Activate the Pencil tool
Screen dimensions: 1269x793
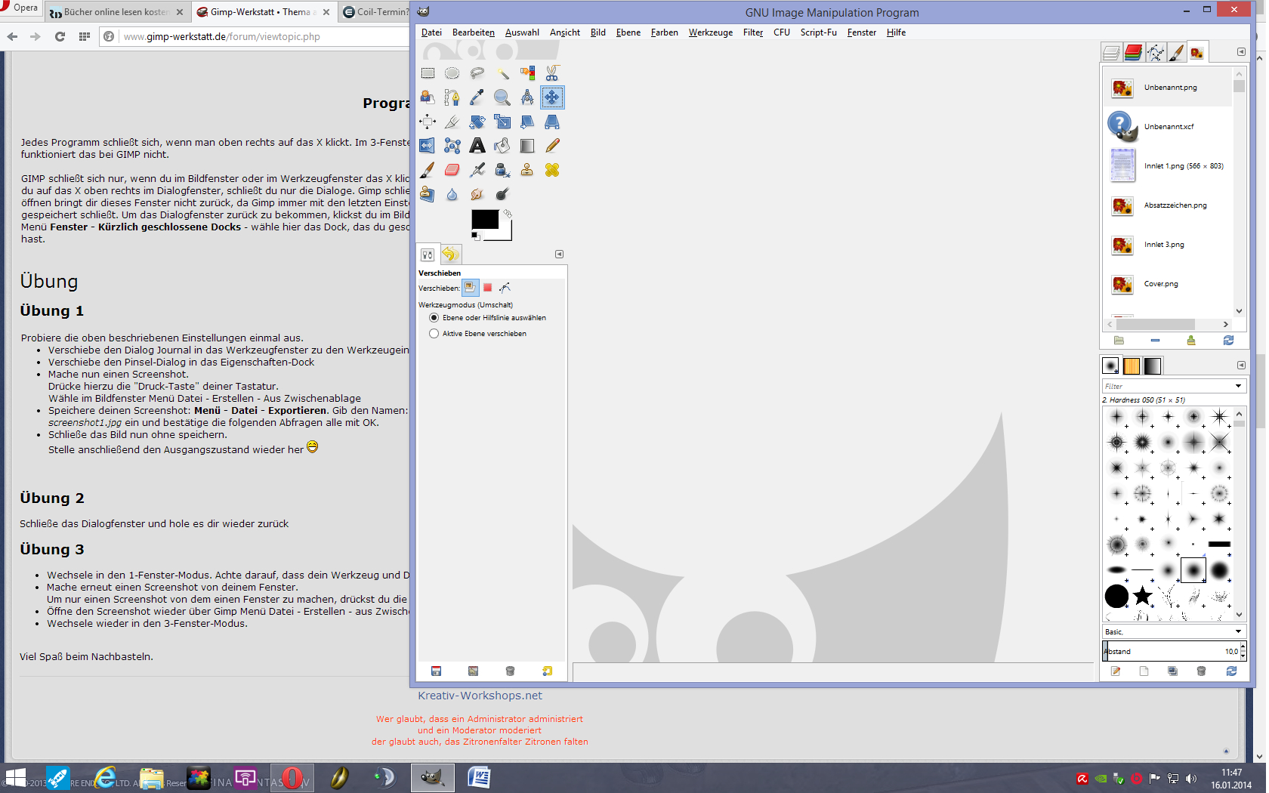click(x=552, y=146)
